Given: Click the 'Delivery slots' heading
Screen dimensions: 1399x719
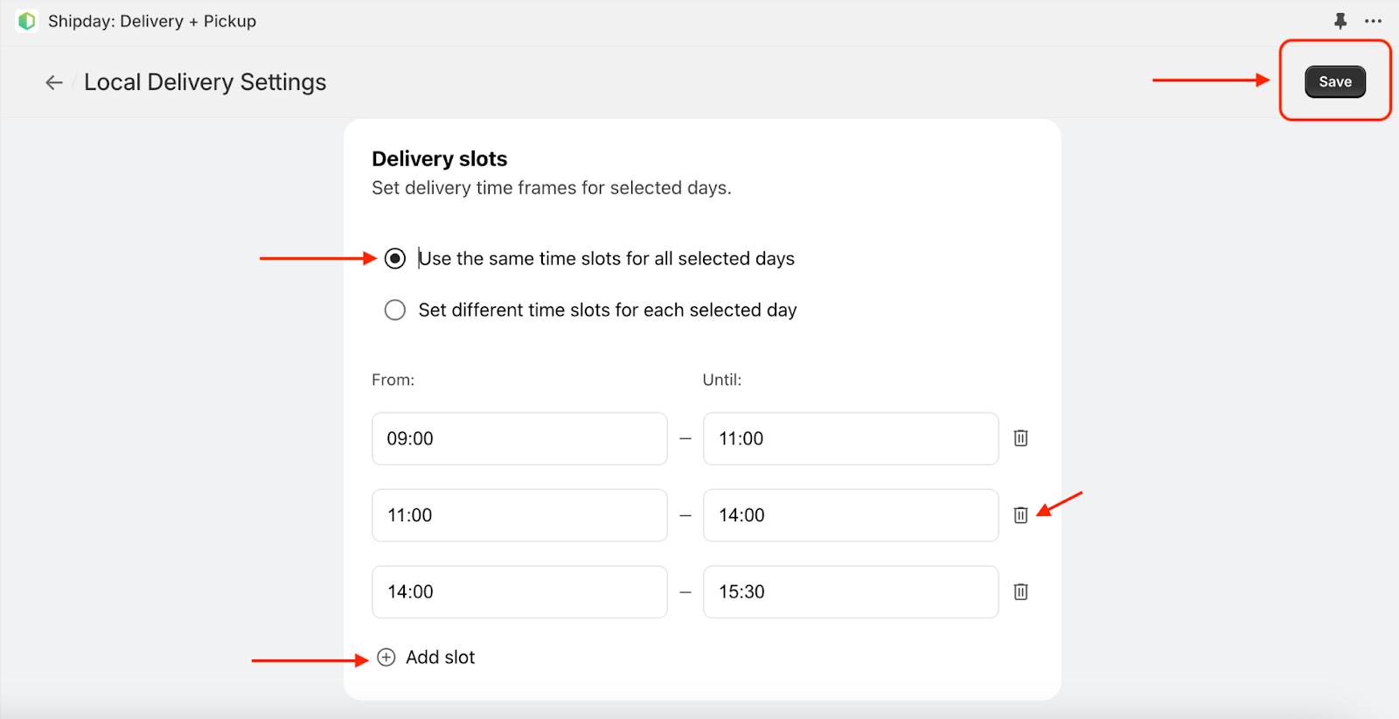Looking at the screenshot, I should [x=440, y=158].
